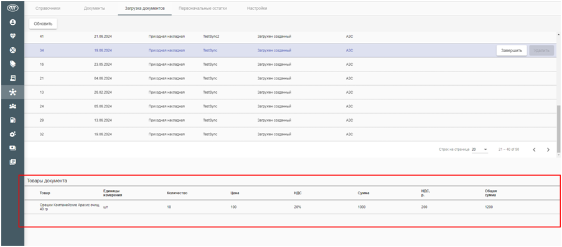
Task: Click the Обновить button
Action: click(x=43, y=24)
